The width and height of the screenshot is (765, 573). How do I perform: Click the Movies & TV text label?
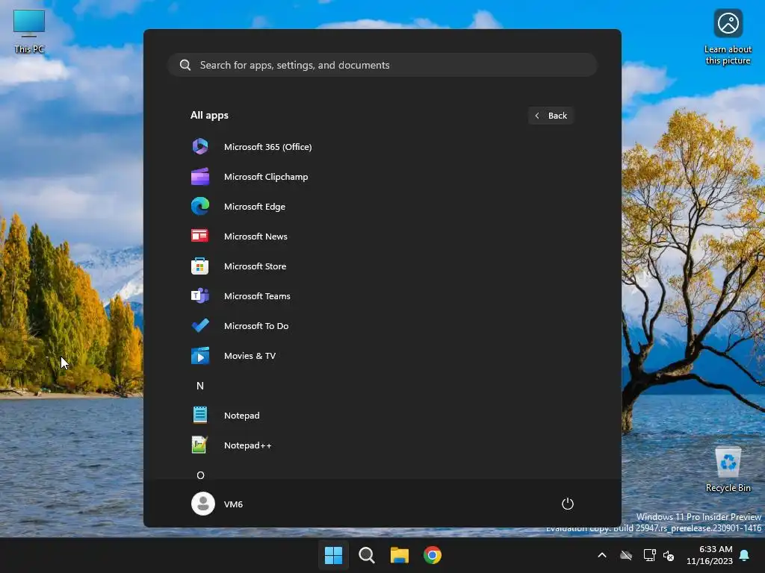point(250,356)
